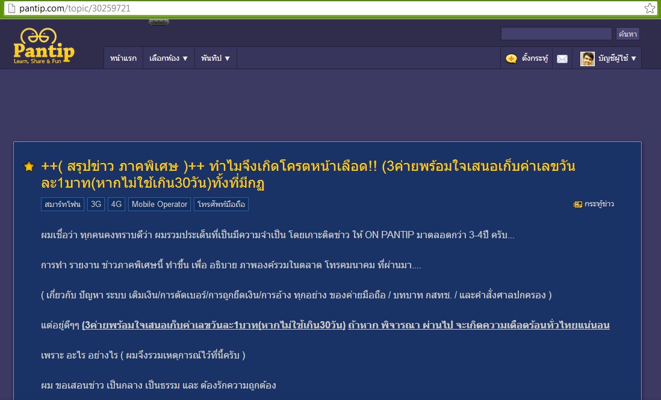The height and width of the screenshot is (400, 661).
Task: Click line starting ( เกี่ยวกับ ปัญหา ระบบ เติมเงิน
Action: click(296, 295)
